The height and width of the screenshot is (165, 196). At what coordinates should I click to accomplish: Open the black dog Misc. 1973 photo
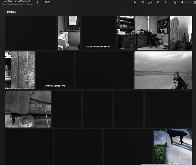173,147
